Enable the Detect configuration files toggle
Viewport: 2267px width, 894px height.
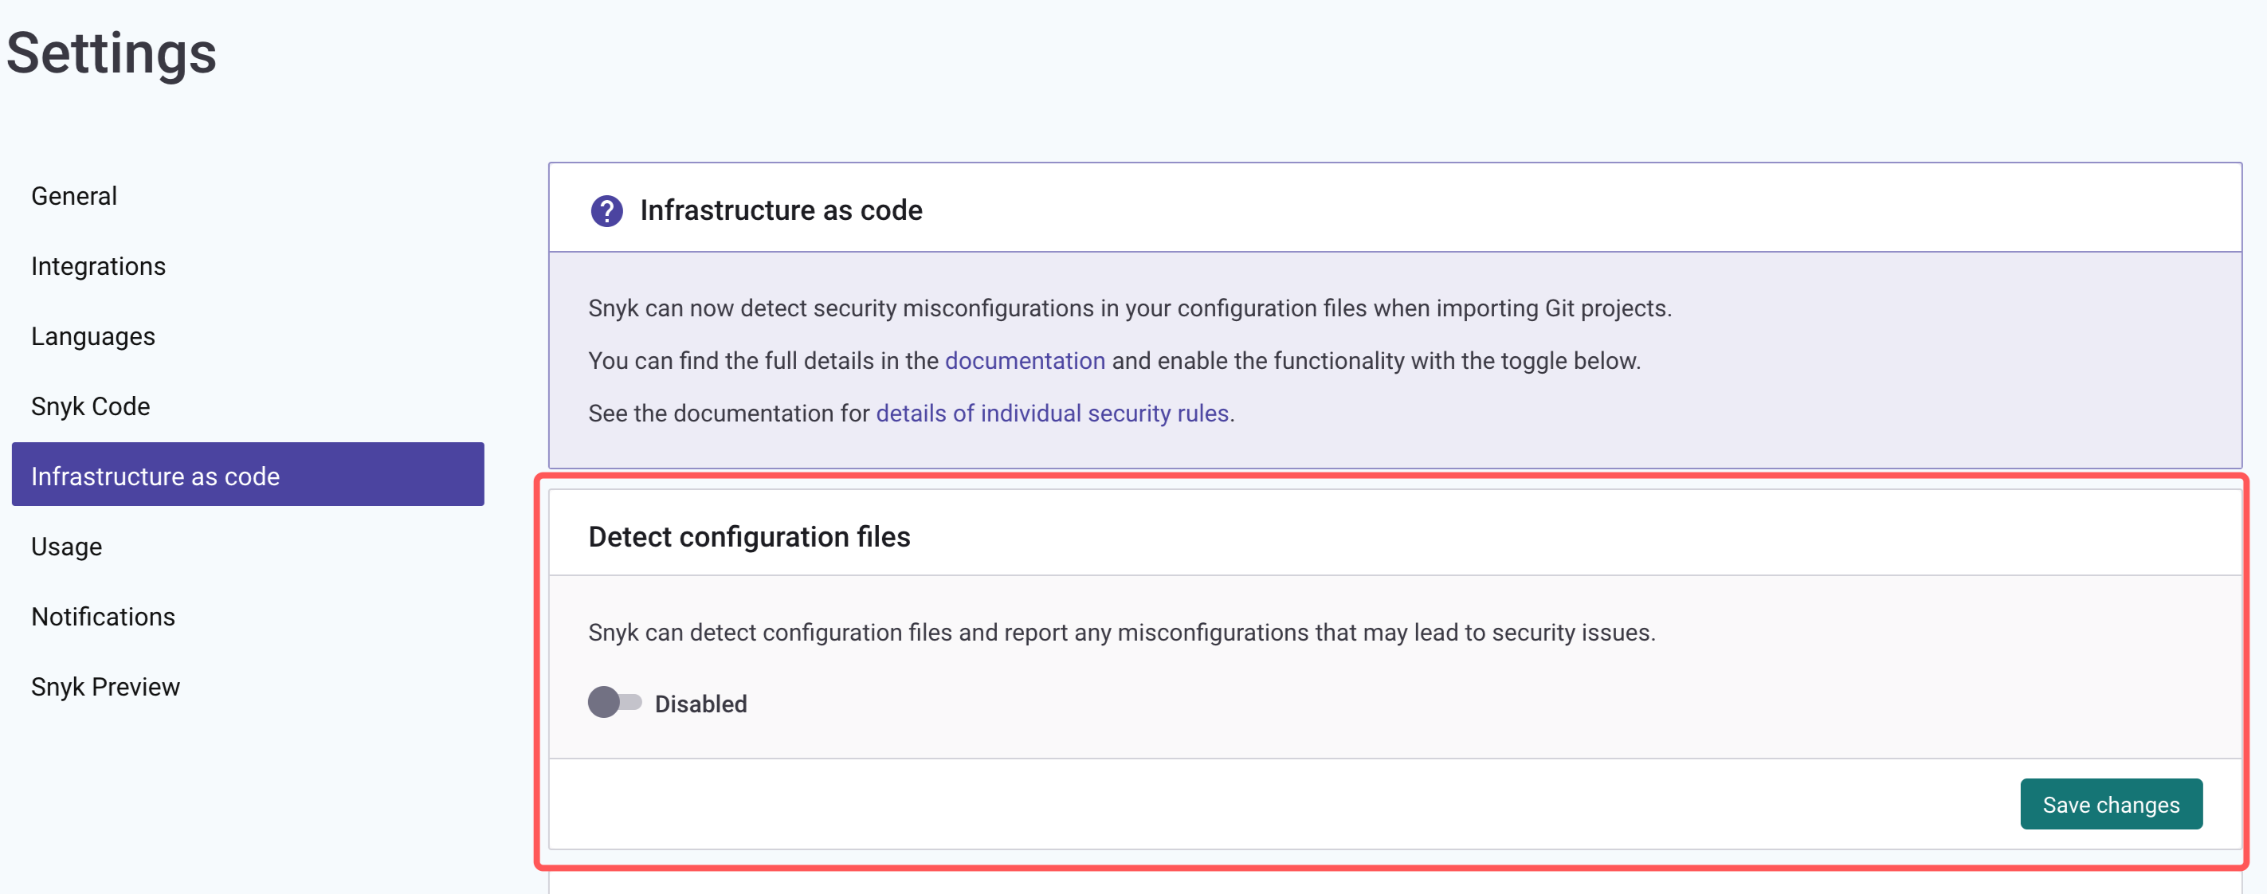point(614,702)
